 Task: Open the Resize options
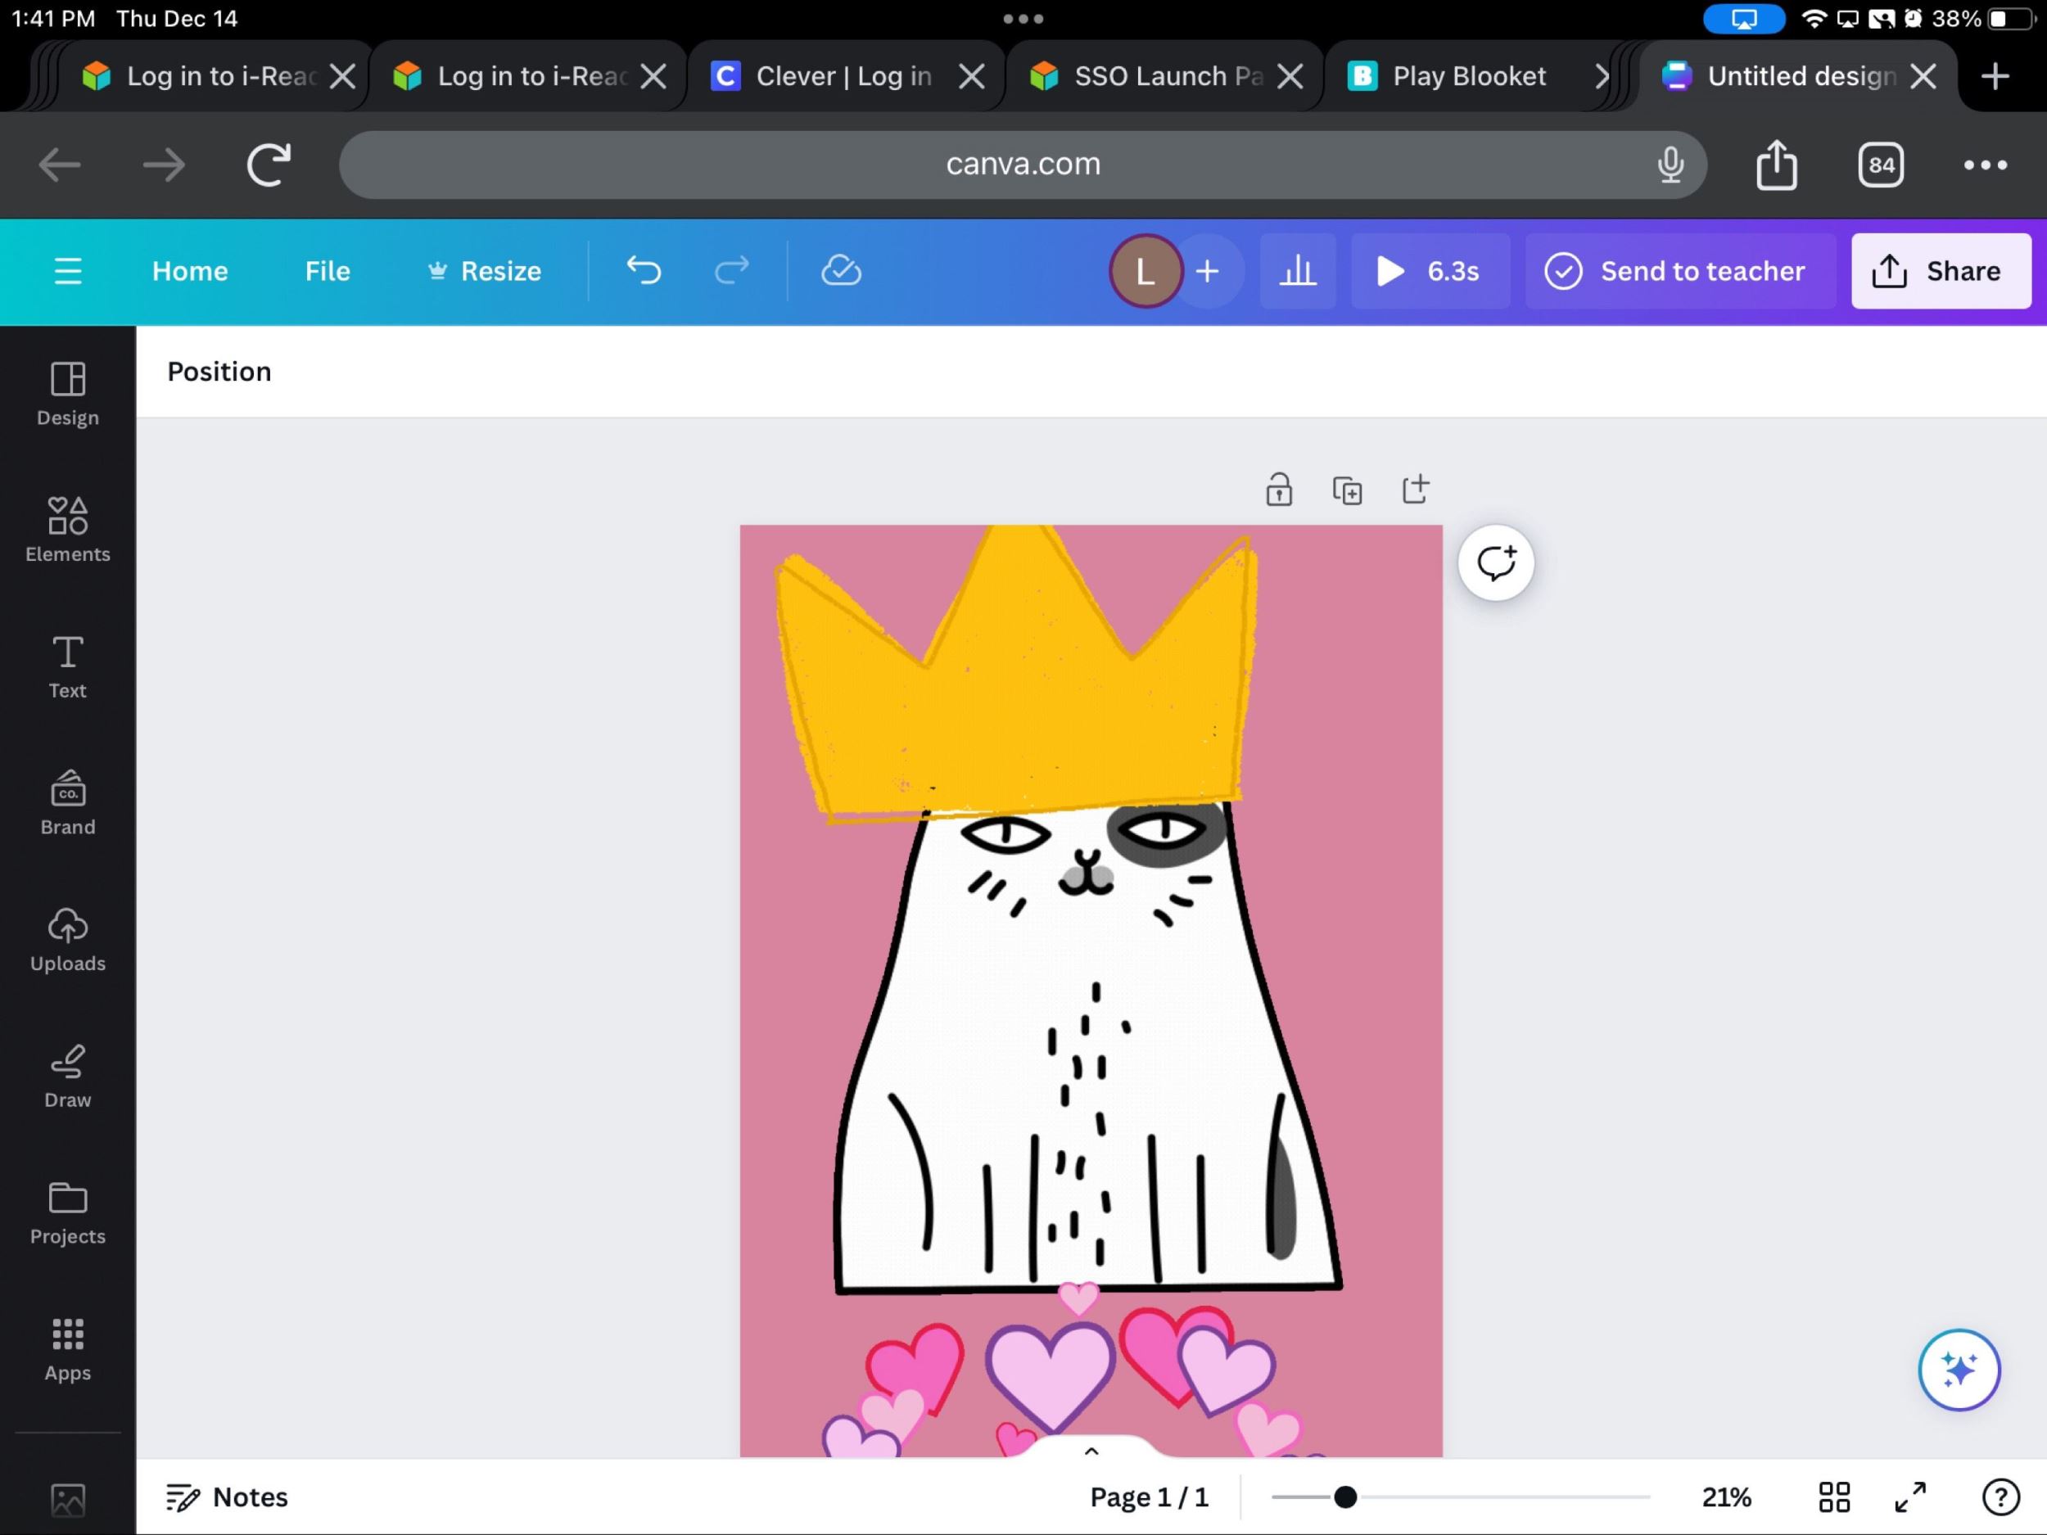point(484,271)
